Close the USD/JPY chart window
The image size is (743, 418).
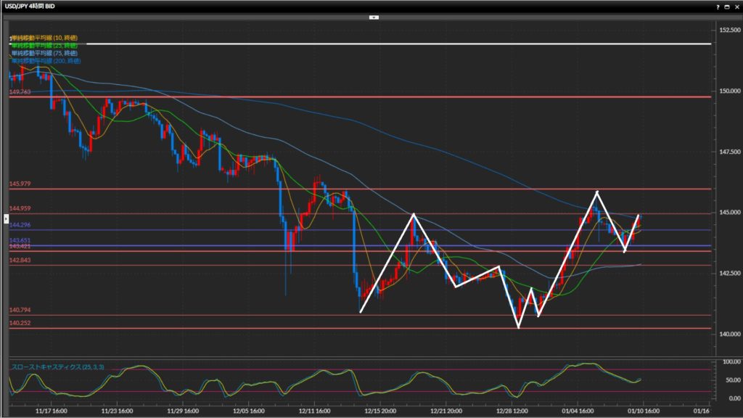pyautogui.click(x=736, y=6)
